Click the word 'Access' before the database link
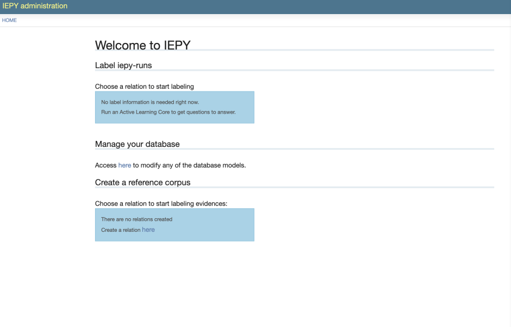511x327 pixels. click(105, 165)
